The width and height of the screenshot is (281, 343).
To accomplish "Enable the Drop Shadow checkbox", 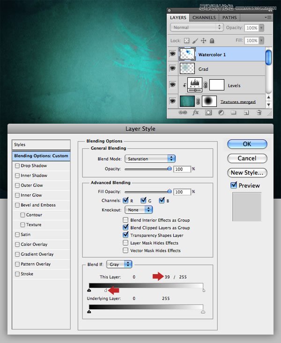I will coord(17,166).
